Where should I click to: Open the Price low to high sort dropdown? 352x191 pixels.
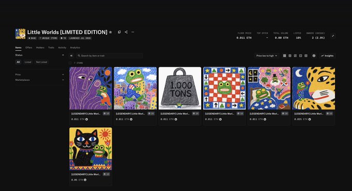coord(266,55)
